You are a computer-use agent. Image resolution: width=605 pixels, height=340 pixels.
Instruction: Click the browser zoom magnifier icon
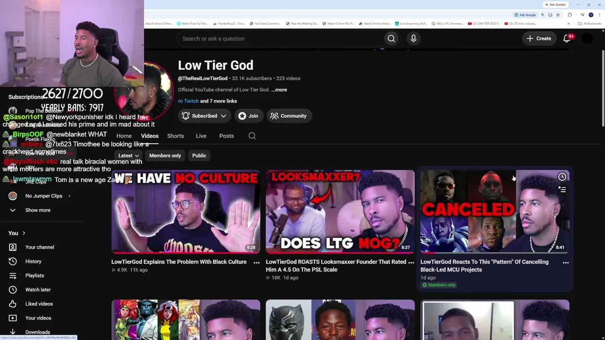pyautogui.click(x=543, y=15)
